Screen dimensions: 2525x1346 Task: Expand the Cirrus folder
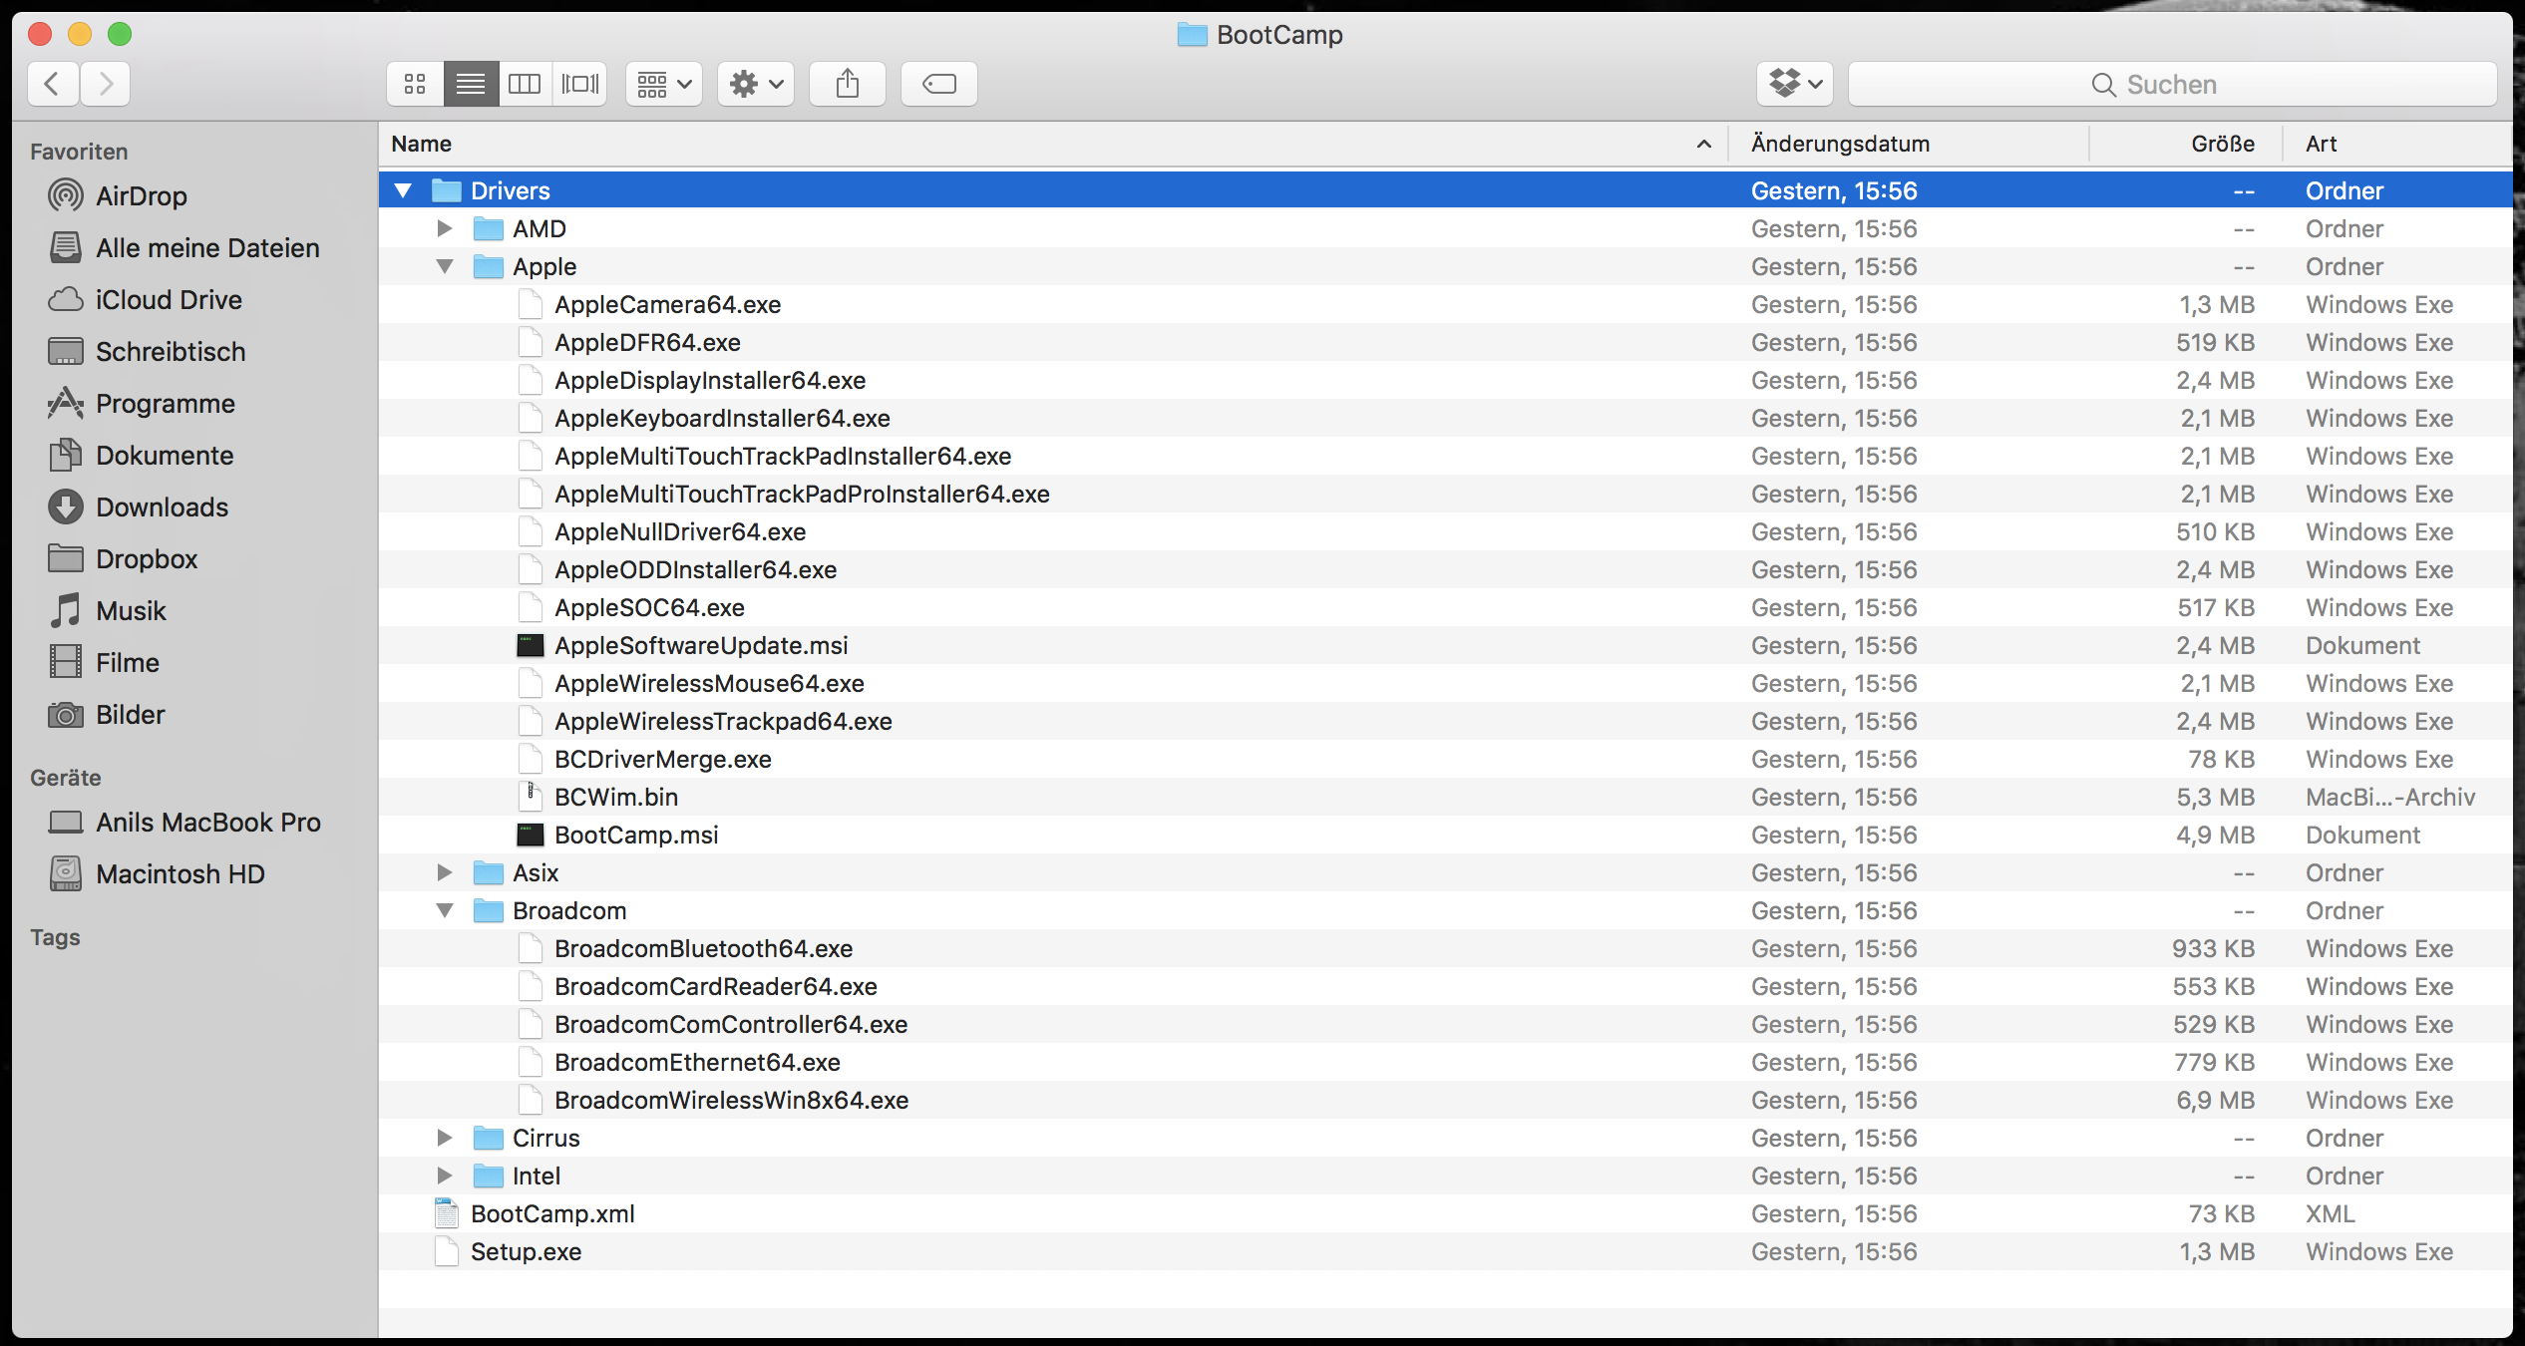pos(445,1138)
